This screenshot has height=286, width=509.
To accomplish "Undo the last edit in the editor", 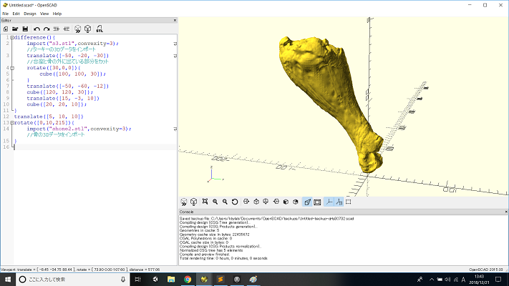I will click(37, 29).
